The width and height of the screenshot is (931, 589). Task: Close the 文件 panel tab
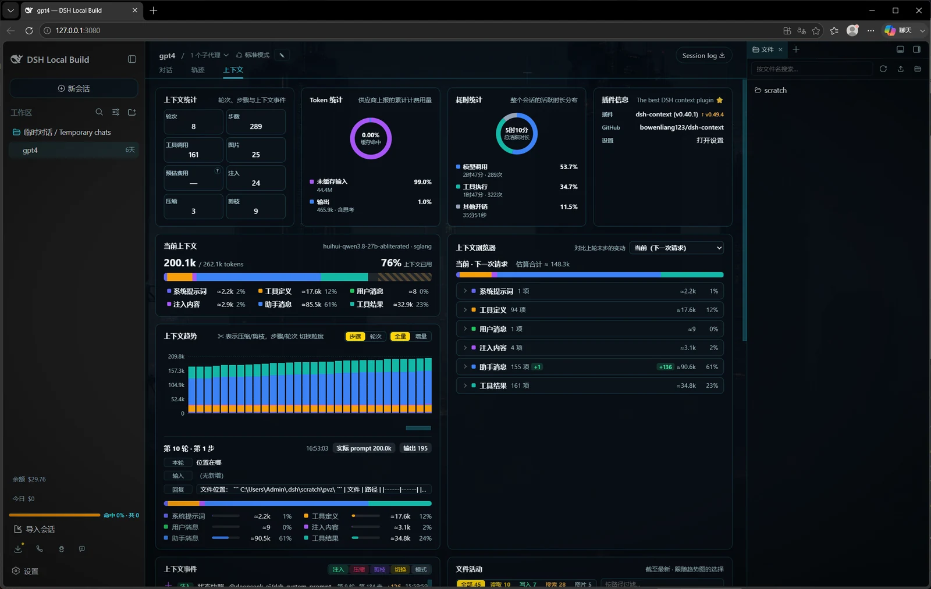780,49
